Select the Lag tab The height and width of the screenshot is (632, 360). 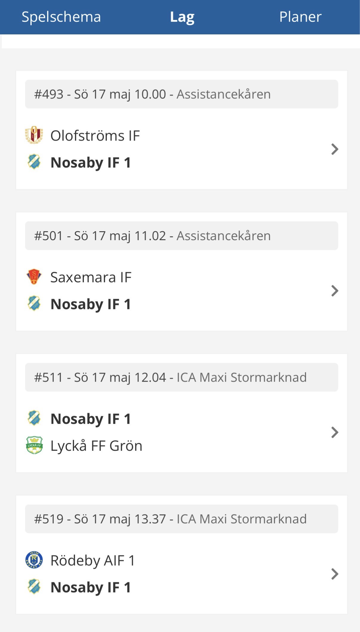[x=182, y=17]
